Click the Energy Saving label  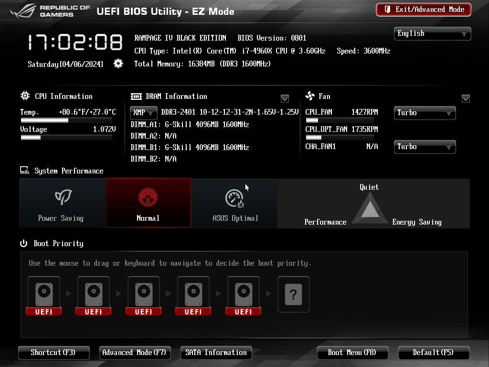(417, 222)
